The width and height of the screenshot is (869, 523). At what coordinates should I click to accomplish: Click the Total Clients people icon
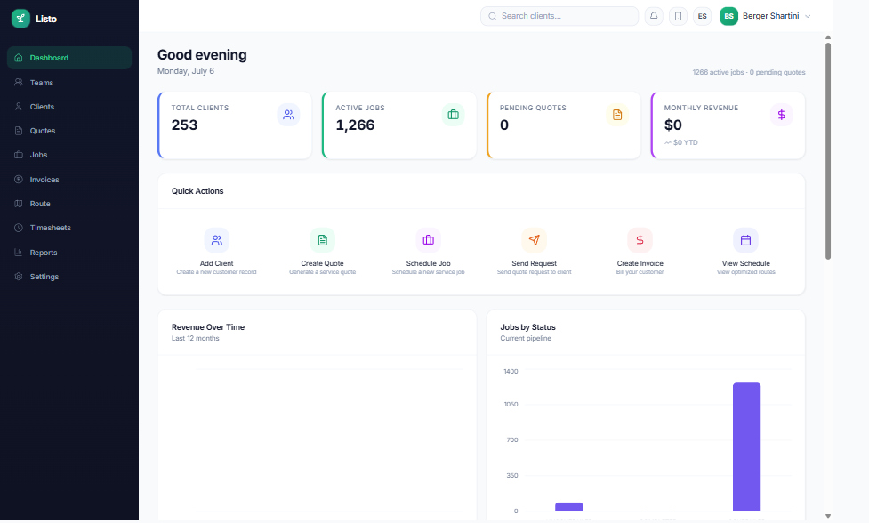pyautogui.click(x=288, y=115)
